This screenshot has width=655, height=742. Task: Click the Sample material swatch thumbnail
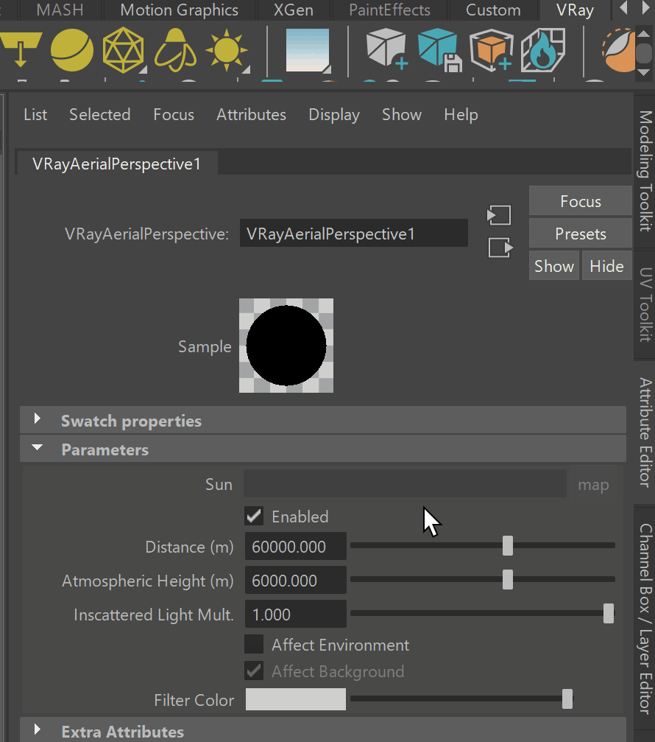click(x=286, y=346)
